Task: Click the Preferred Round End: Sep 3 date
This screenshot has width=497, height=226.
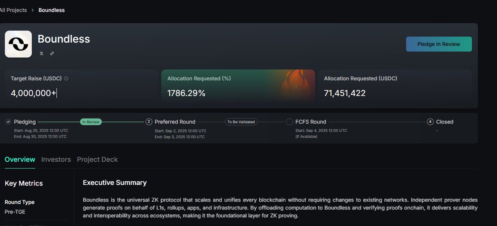Action: [179, 137]
